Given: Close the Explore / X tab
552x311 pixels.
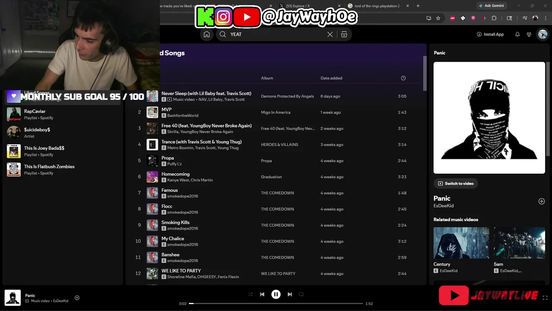Looking at the screenshot, I should [x=339, y=6].
